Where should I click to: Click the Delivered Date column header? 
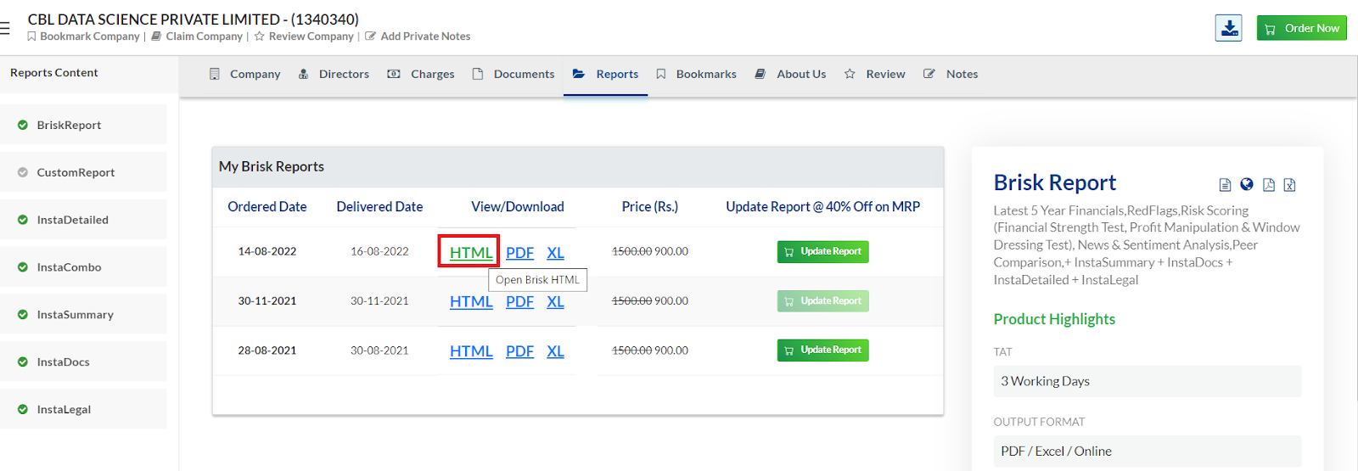379,207
